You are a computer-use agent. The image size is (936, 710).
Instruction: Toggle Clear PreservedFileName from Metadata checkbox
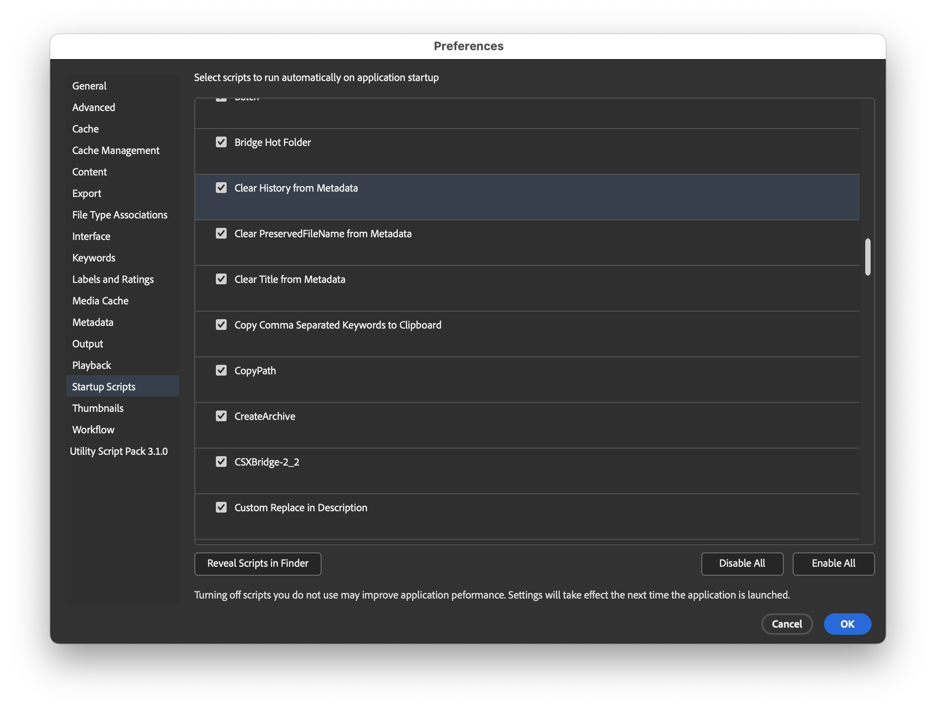(221, 233)
